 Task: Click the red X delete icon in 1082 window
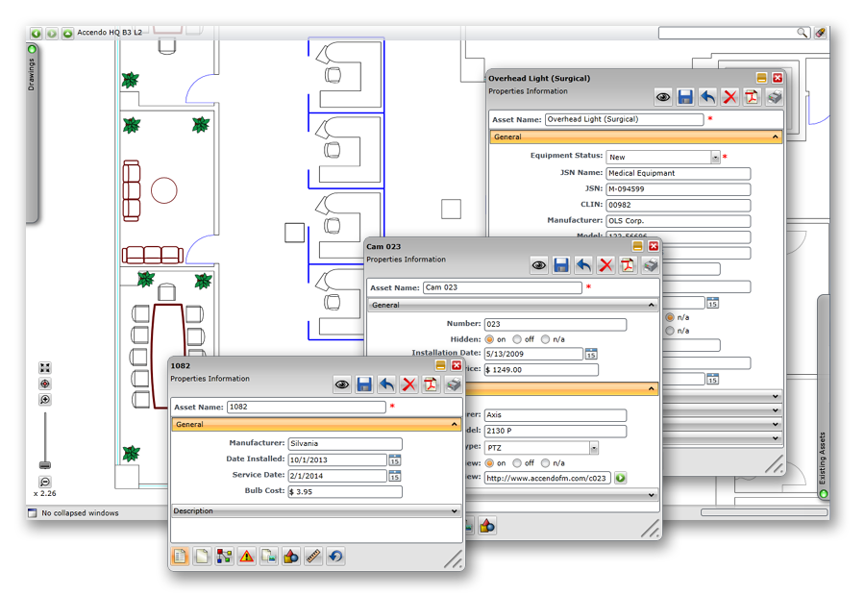coord(408,384)
